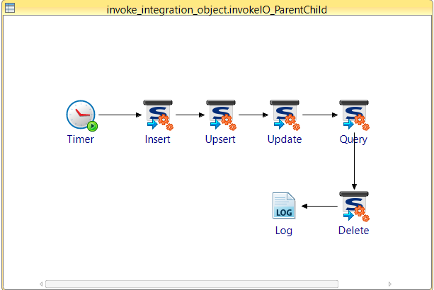The width and height of the screenshot is (434, 290).
Task: Click the 'Timer' label text
Action: [x=81, y=139]
